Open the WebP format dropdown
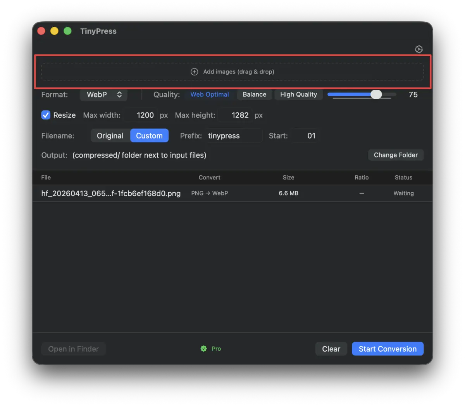Viewport: 465px width, 407px height. 104,94
